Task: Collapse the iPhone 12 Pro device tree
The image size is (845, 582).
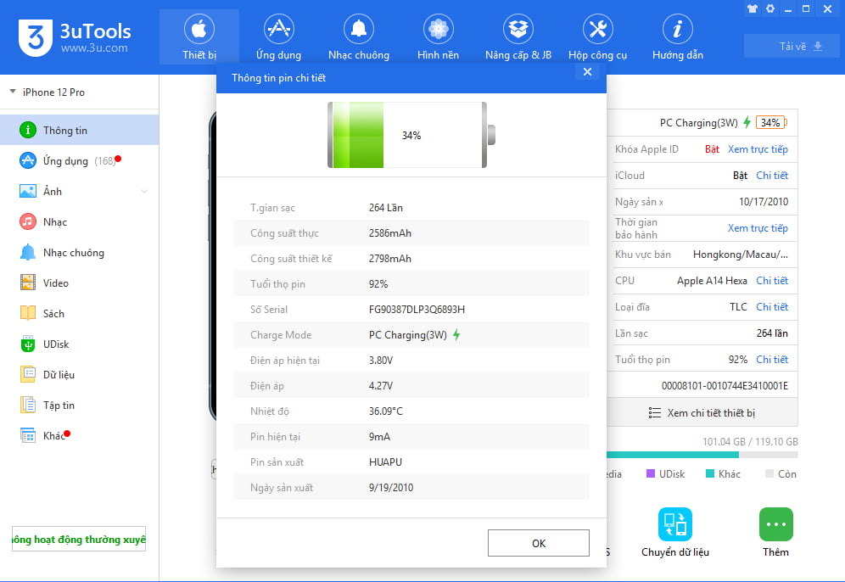Action: click(13, 92)
